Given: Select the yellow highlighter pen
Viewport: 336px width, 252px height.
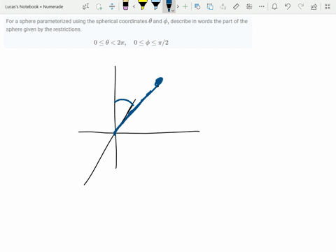Looking at the screenshot, I should (x=143, y=5).
